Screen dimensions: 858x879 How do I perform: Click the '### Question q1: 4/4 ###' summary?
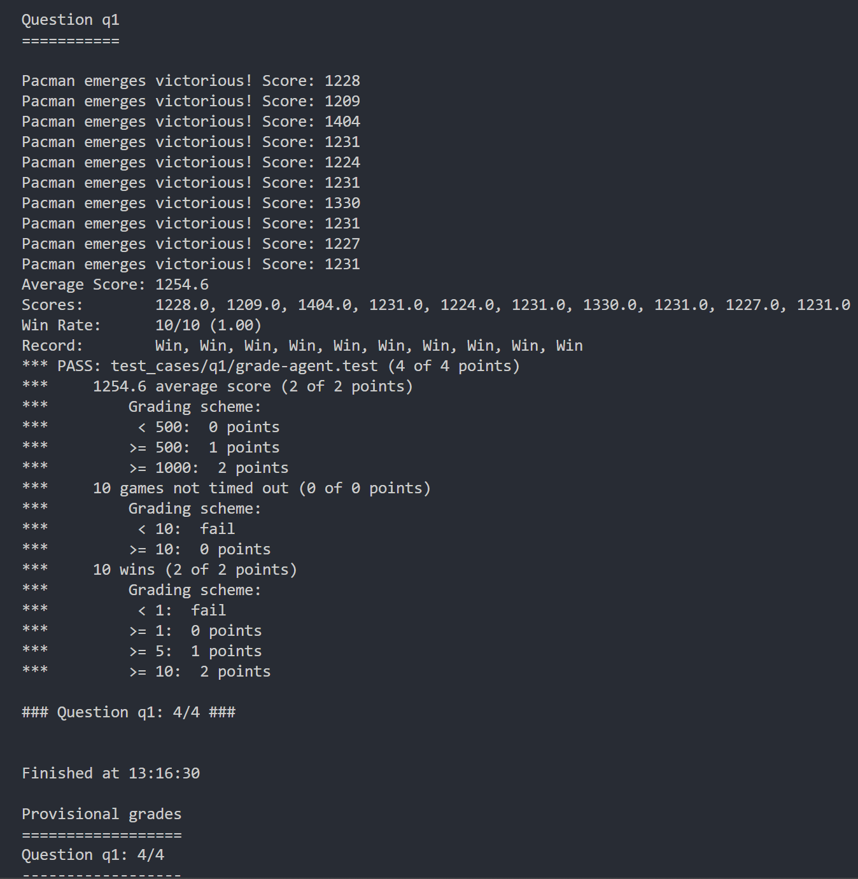pos(129,712)
